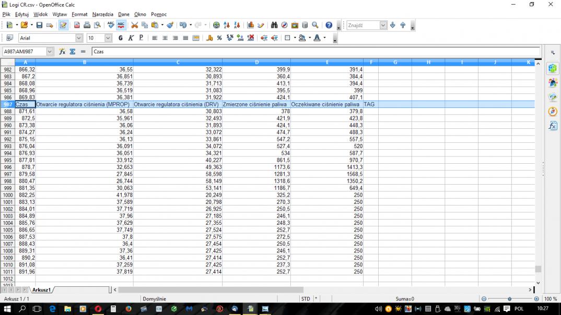This screenshot has width=561, height=315.
Task: Sort ascending A to Z
Action: click(x=227, y=26)
